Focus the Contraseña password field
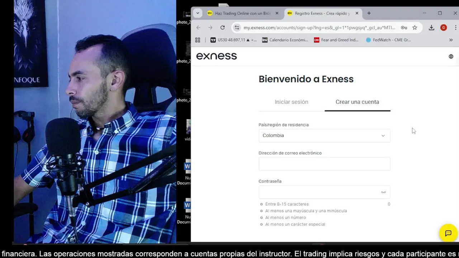 [325, 192]
